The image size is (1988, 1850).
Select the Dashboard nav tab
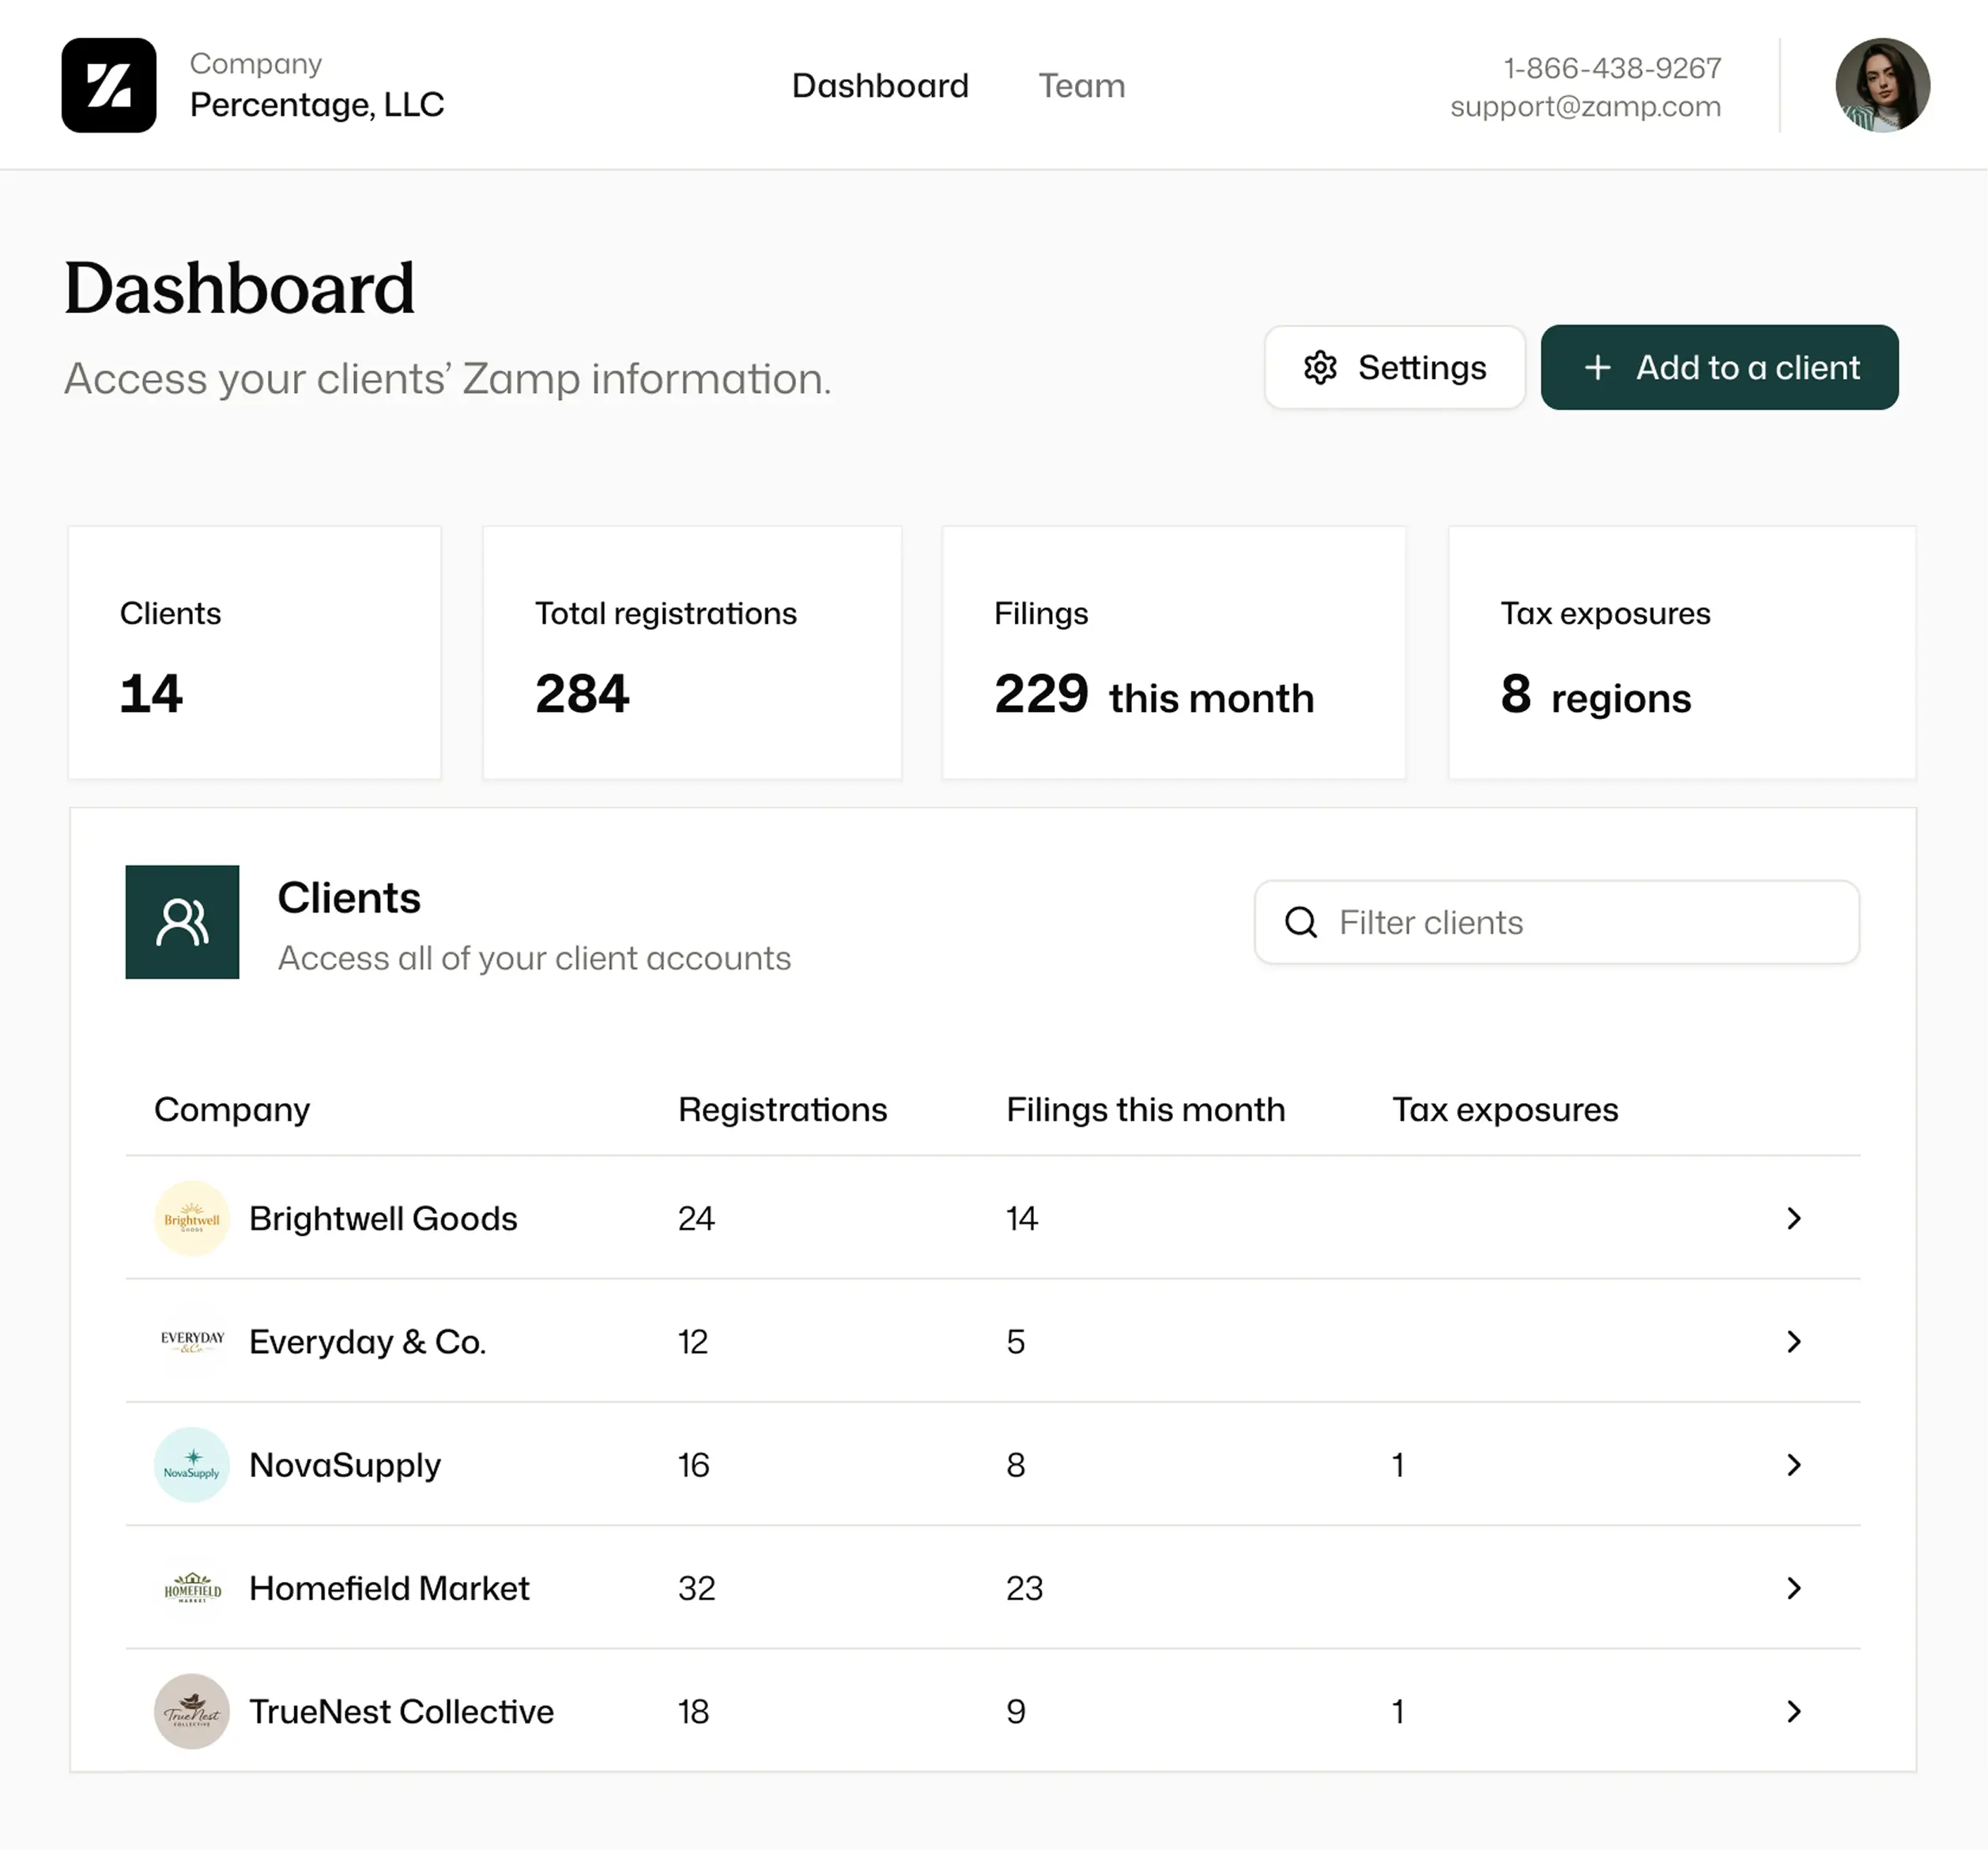(x=879, y=86)
